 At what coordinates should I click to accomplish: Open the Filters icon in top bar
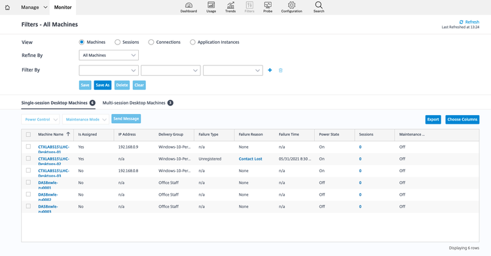[249, 7]
